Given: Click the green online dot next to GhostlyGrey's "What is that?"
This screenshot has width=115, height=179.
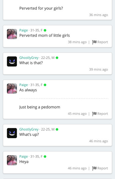Looking at the screenshot, I should (x=57, y=58).
